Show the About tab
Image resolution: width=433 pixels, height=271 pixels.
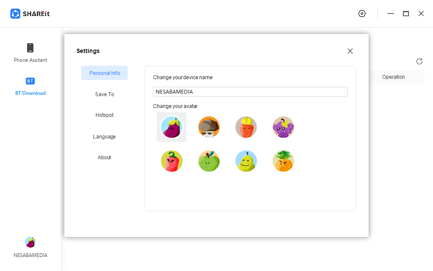coord(104,158)
